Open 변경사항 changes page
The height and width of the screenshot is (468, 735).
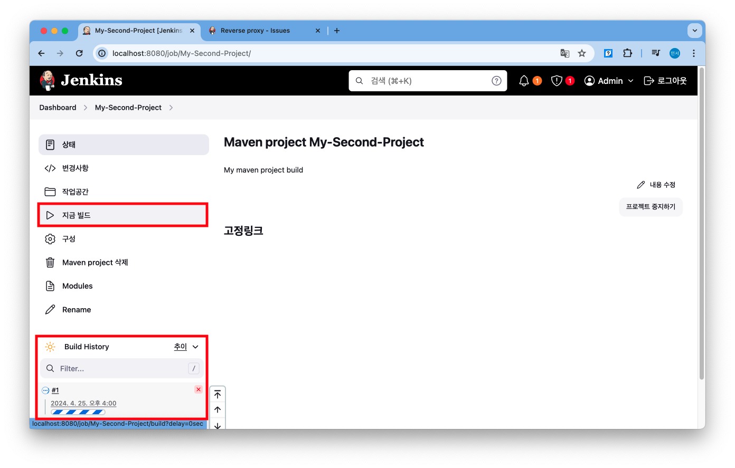pos(124,168)
